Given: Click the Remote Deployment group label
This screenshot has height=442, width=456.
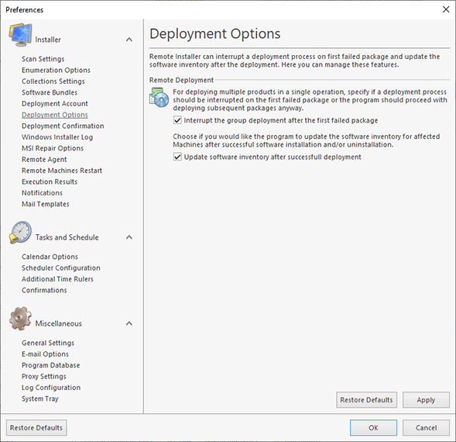Looking at the screenshot, I should pyautogui.click(x=181, y=80).
